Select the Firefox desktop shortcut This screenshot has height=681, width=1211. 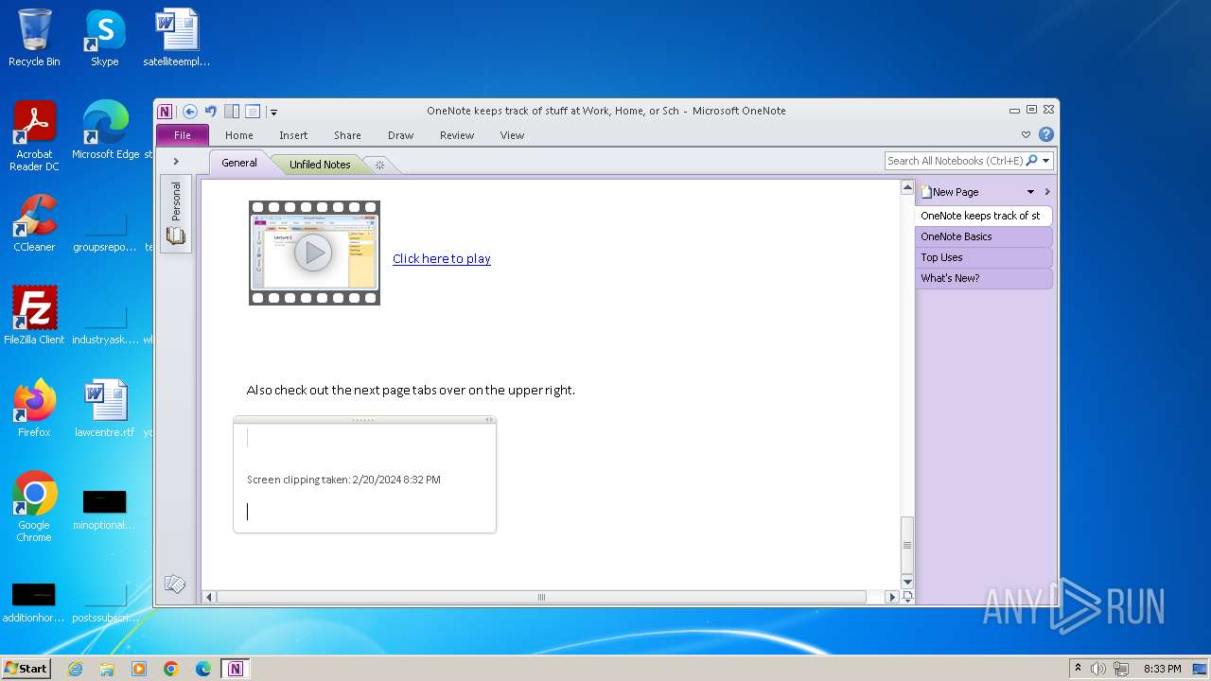pyautogui.click(x=34, y=408)
